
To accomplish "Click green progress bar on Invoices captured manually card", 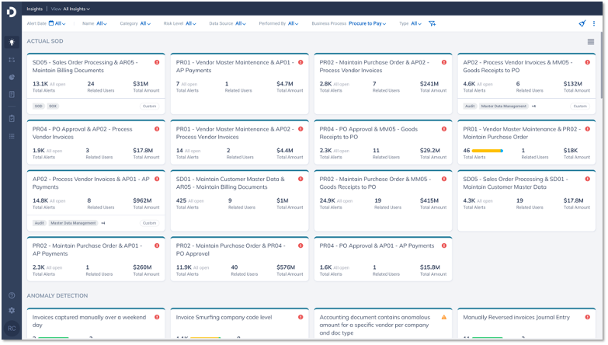I will pyautogui.click(x=53, y=338).
